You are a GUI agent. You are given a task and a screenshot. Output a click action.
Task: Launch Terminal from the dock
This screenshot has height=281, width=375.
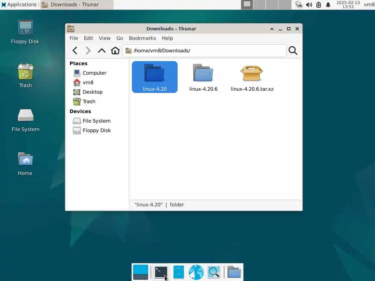tap(161, 272)
